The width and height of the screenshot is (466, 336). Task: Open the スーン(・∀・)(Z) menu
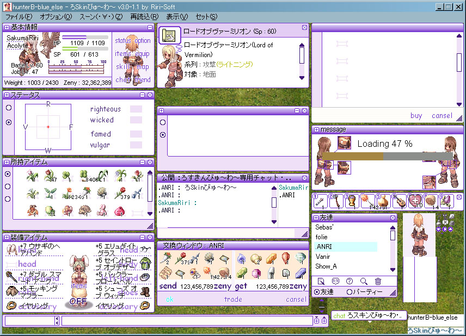click(101, 17)
